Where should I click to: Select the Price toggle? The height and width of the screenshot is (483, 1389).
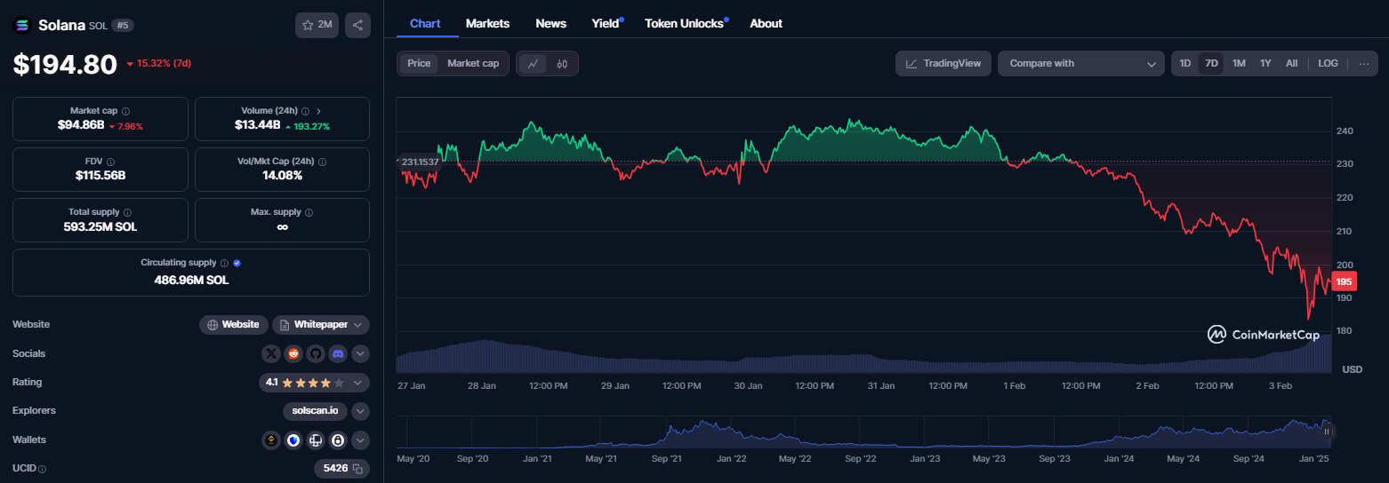click(x=419, y=63)
